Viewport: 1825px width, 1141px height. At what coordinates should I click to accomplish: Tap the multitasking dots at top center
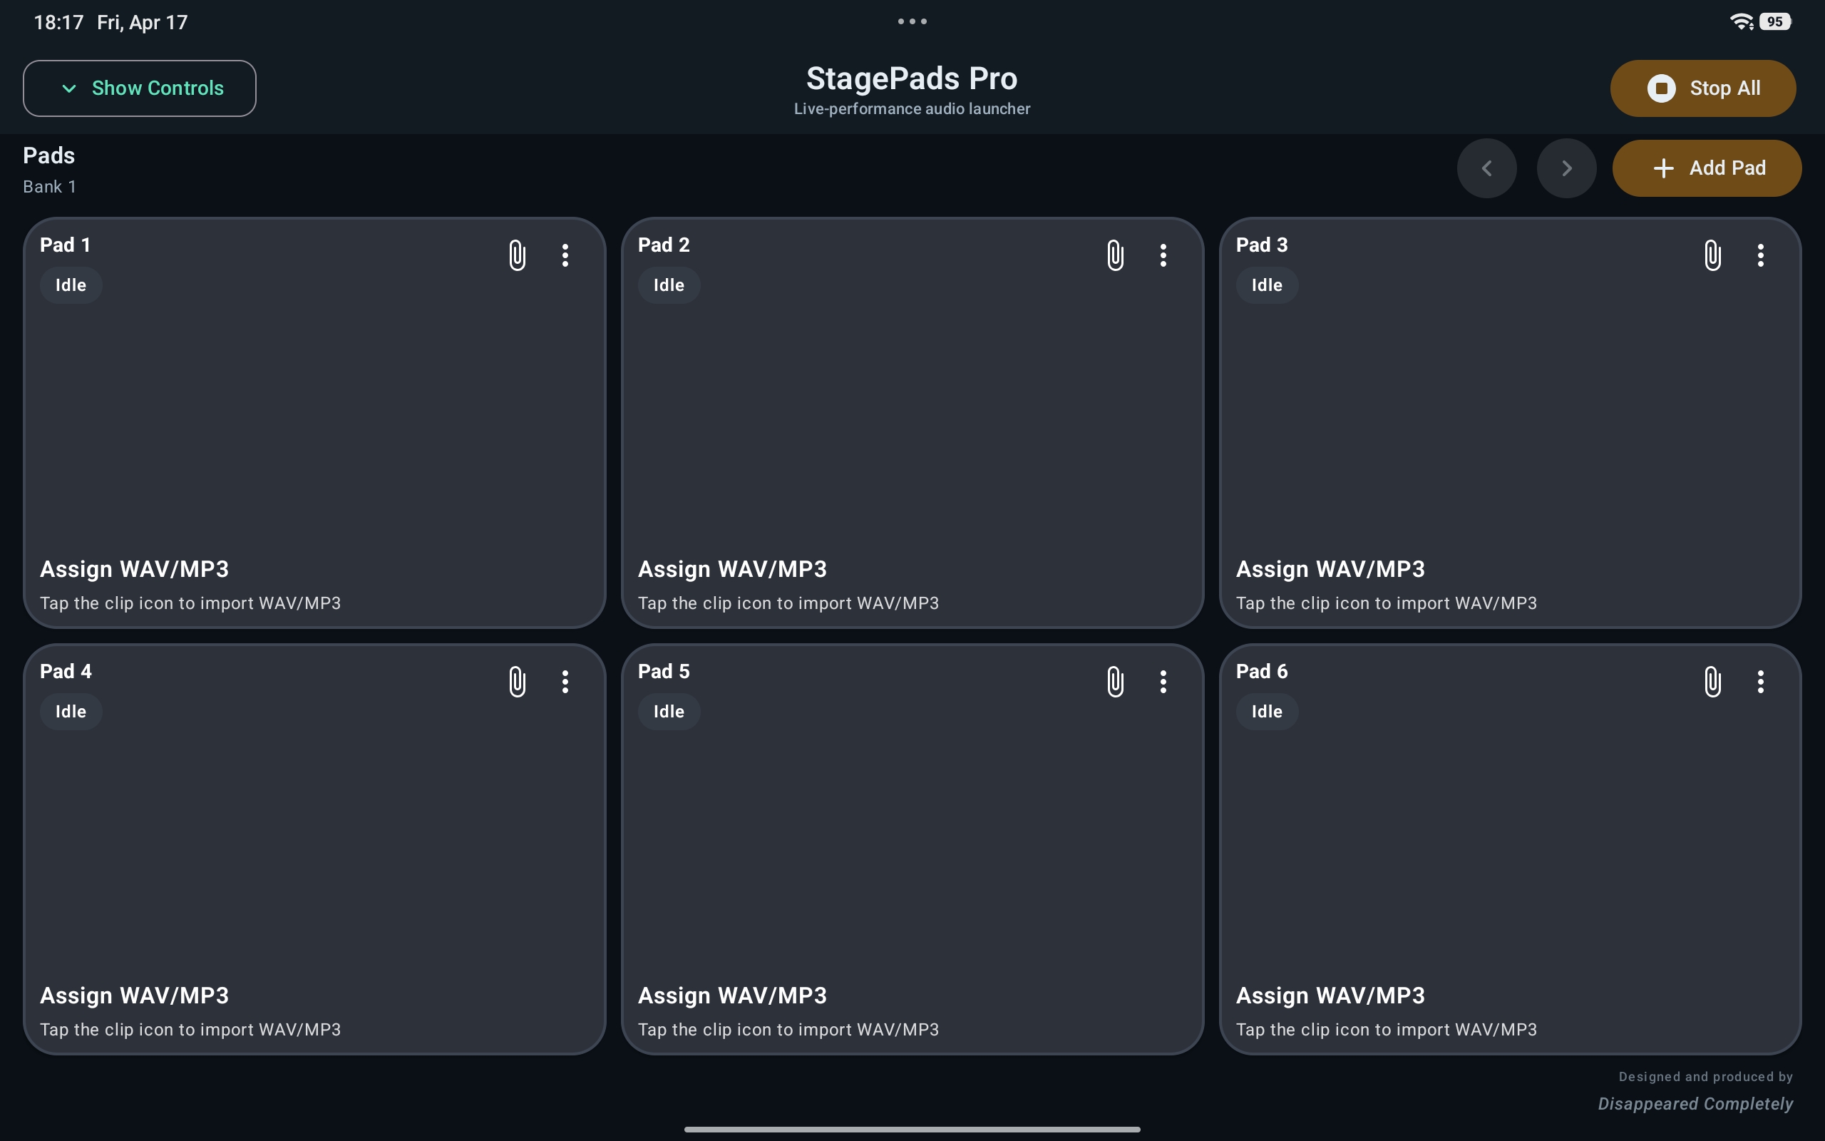[x=912, y=22]
